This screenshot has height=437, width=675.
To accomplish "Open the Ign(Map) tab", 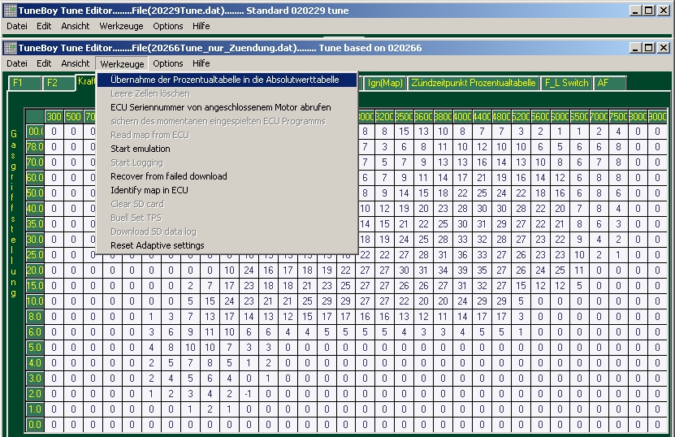I will click(385, 83).
